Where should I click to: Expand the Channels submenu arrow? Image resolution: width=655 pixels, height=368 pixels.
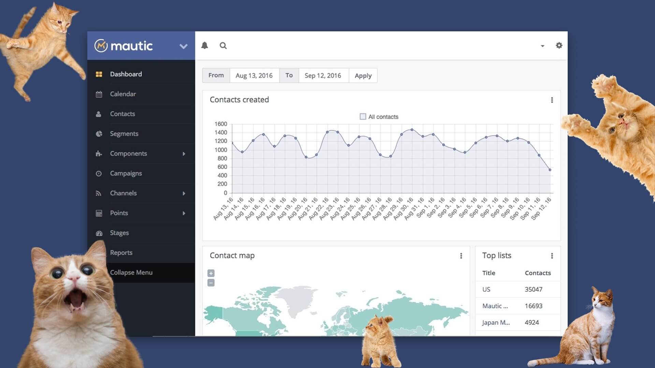(x=184, y=194)
